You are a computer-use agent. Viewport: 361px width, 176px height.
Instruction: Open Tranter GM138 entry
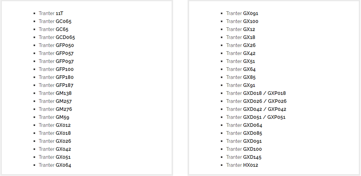point(55,93)
